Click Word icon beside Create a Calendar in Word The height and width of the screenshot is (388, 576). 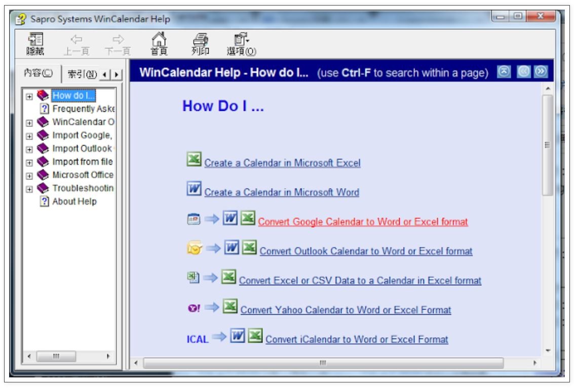194,189
